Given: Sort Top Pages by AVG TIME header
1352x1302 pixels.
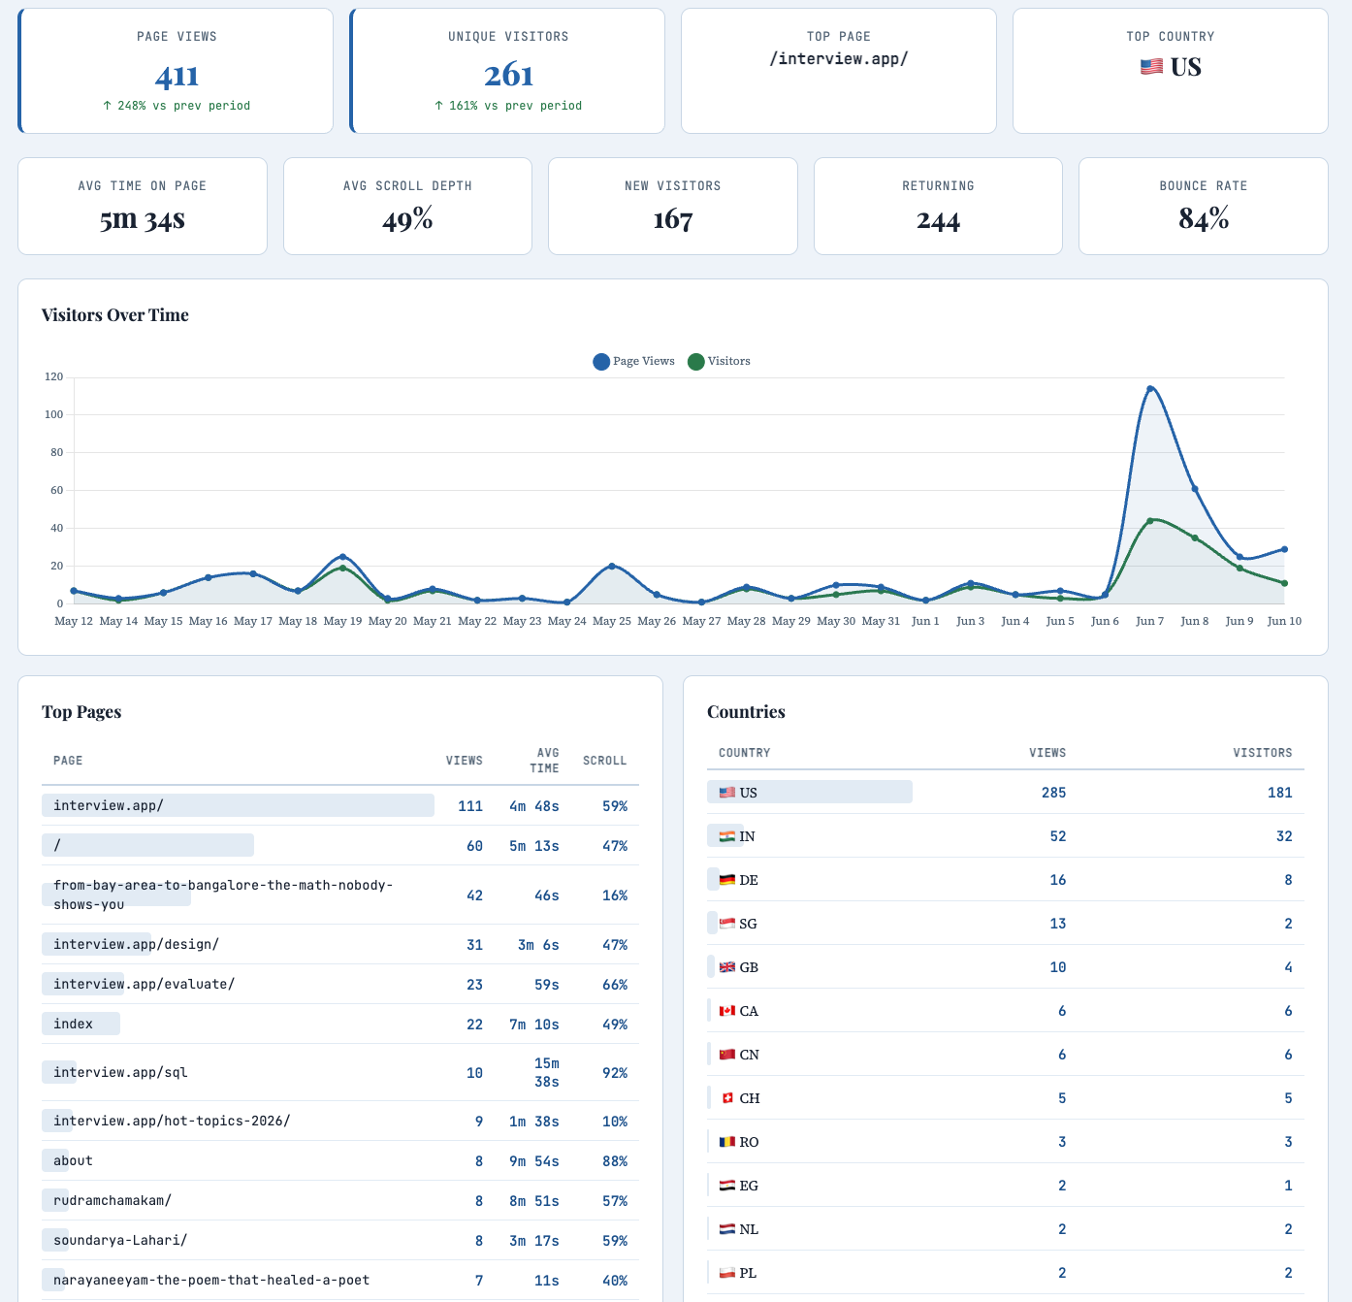Looking at the screenshot, I should tap(544, 761).
